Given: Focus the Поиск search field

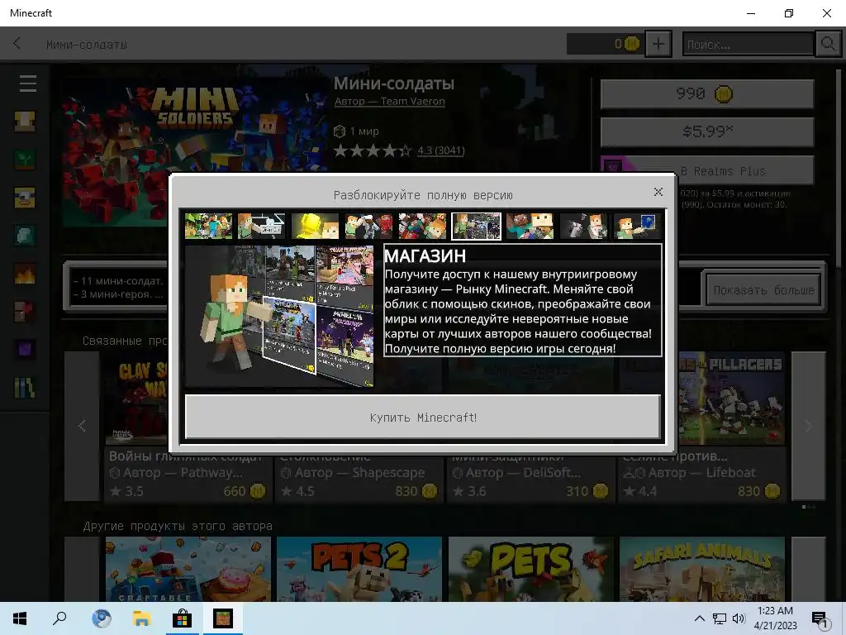Looking at the screenshot, I should tap(748, 45).
